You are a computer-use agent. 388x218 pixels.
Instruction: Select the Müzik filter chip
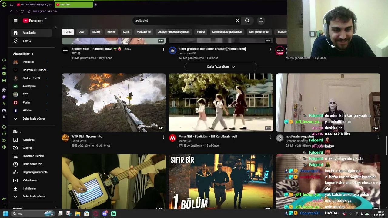pyautogui.click(x=96, y=32)
